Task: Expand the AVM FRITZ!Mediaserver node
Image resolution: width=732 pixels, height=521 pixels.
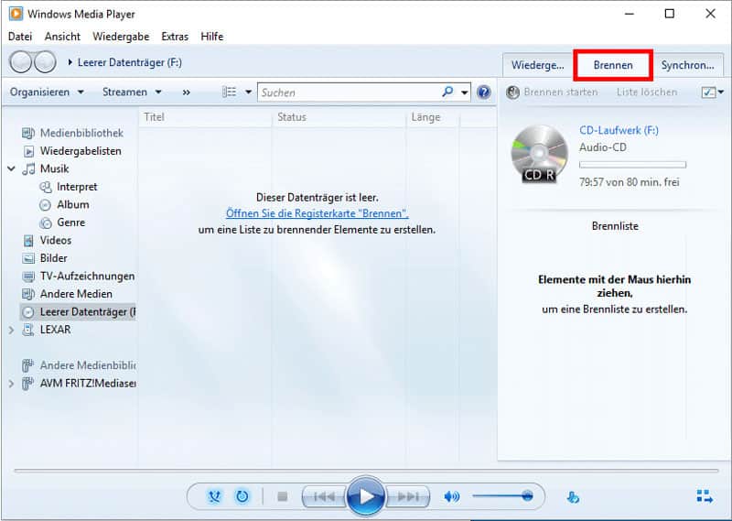Action: 11,384
